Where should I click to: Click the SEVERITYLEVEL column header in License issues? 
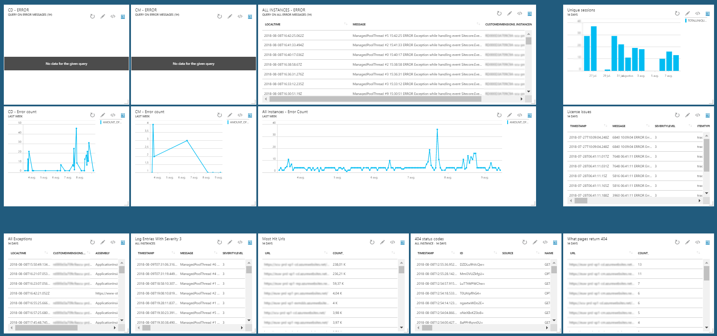pyautogui.click(x=664, y=126)
